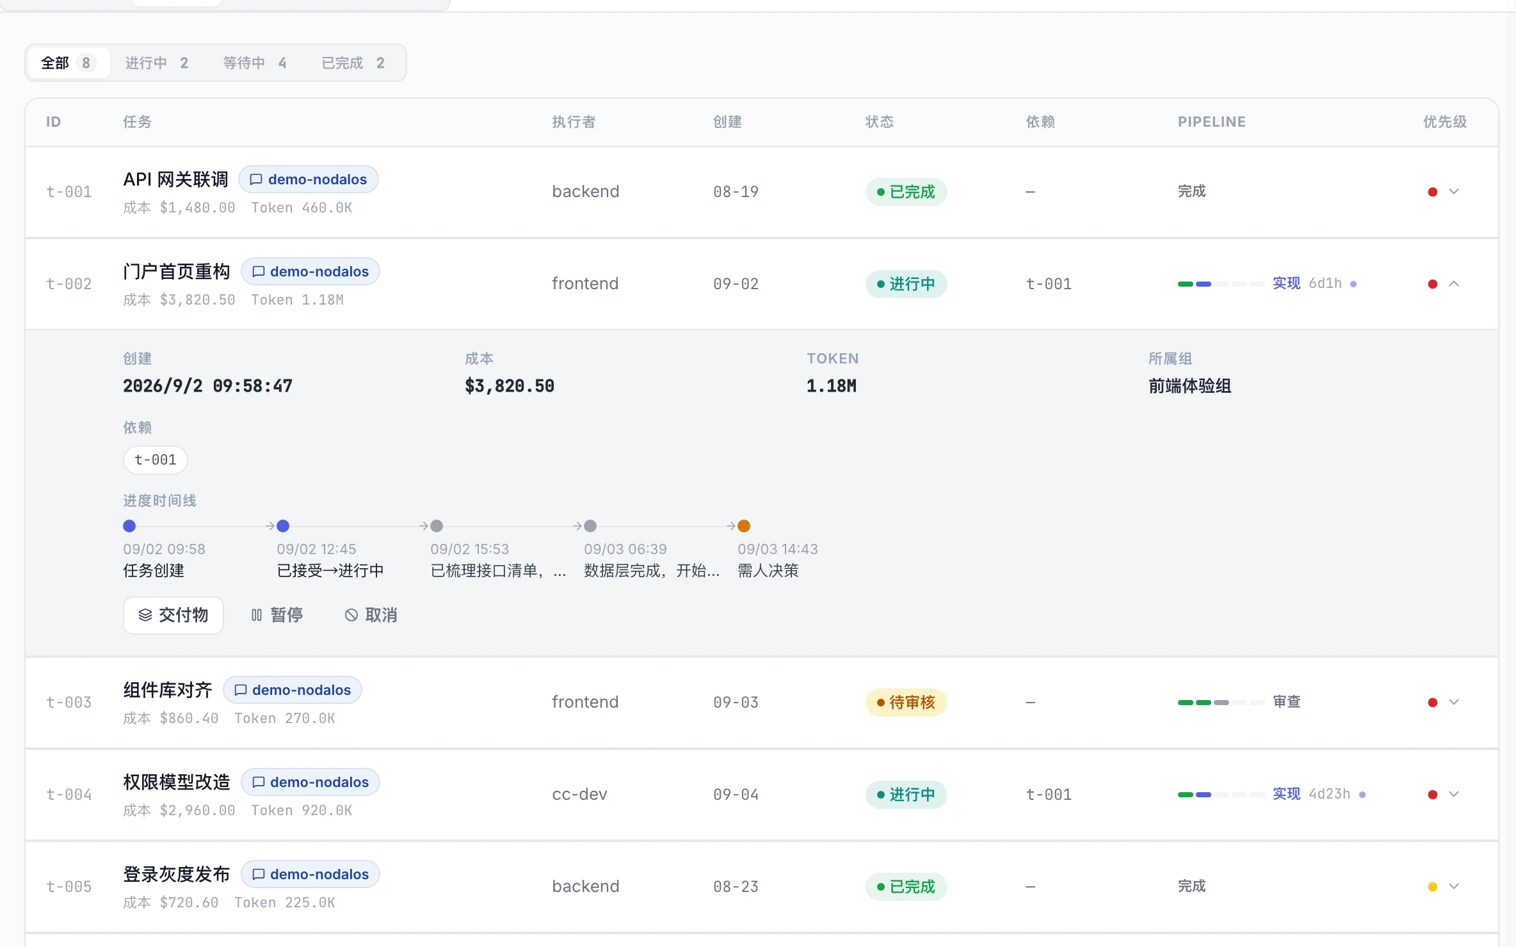
Task: Click dependency chip t-001 in details
Action: pyautogui.click(x=156, y=459)
